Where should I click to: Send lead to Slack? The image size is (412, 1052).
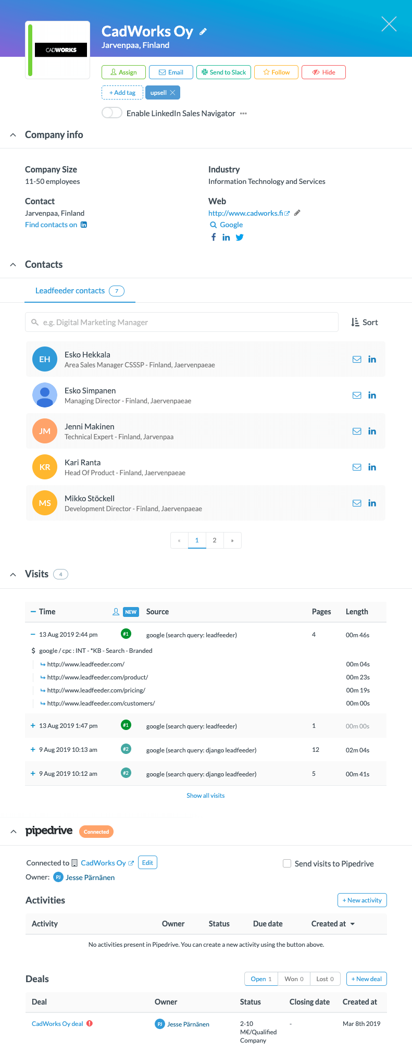tap(224, 72)
